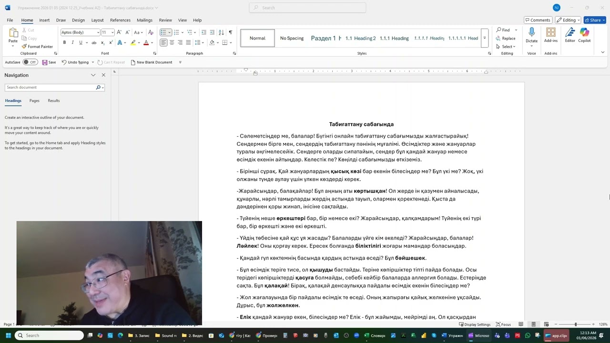The image size is (610, 343).
Task: Open the Undo history dropdown arrow
Action: 92,62
